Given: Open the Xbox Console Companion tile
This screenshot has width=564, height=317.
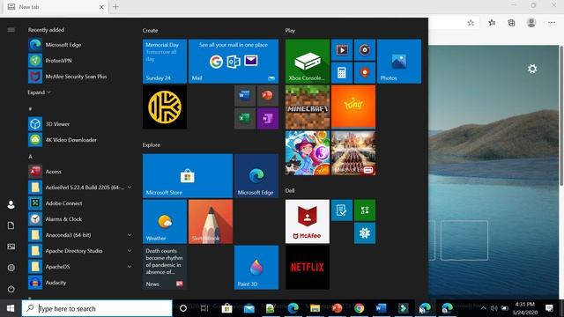Looking at the screenshot, I should [308, 61].
